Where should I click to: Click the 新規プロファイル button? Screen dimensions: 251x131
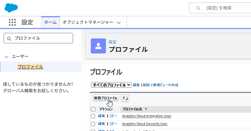tap(106, 98)
